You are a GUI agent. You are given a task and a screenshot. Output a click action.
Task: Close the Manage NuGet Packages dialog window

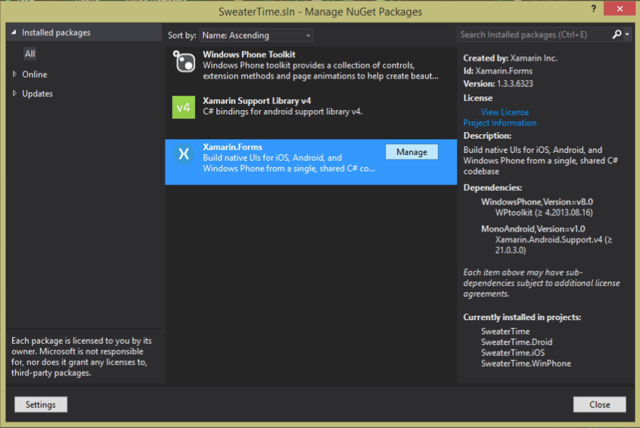620,8
